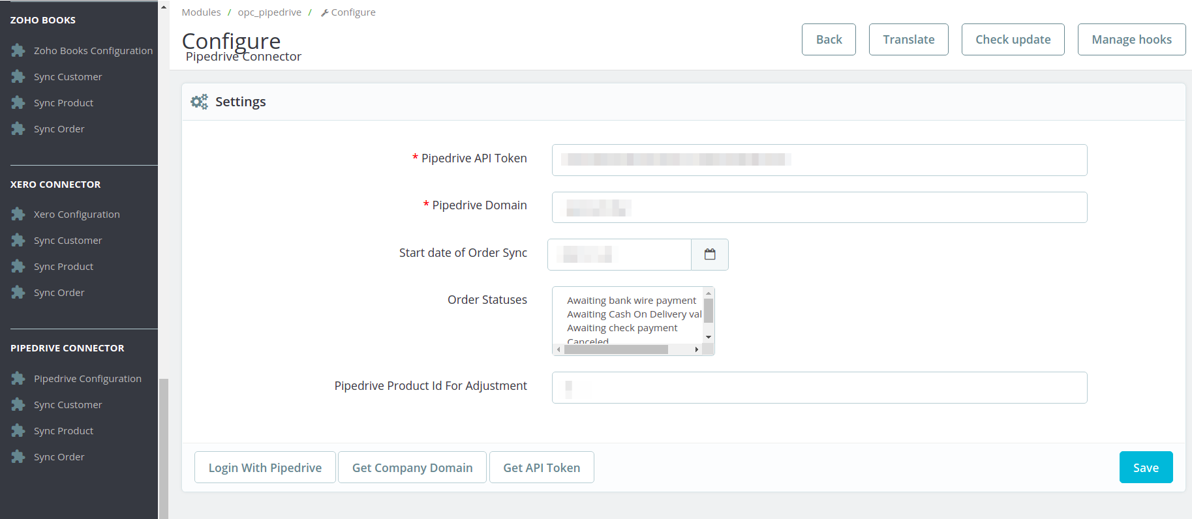The width and height of the screenshot is (1192, 519).
Task: Click the Manage hooks button
Action: pos(1132,39)
